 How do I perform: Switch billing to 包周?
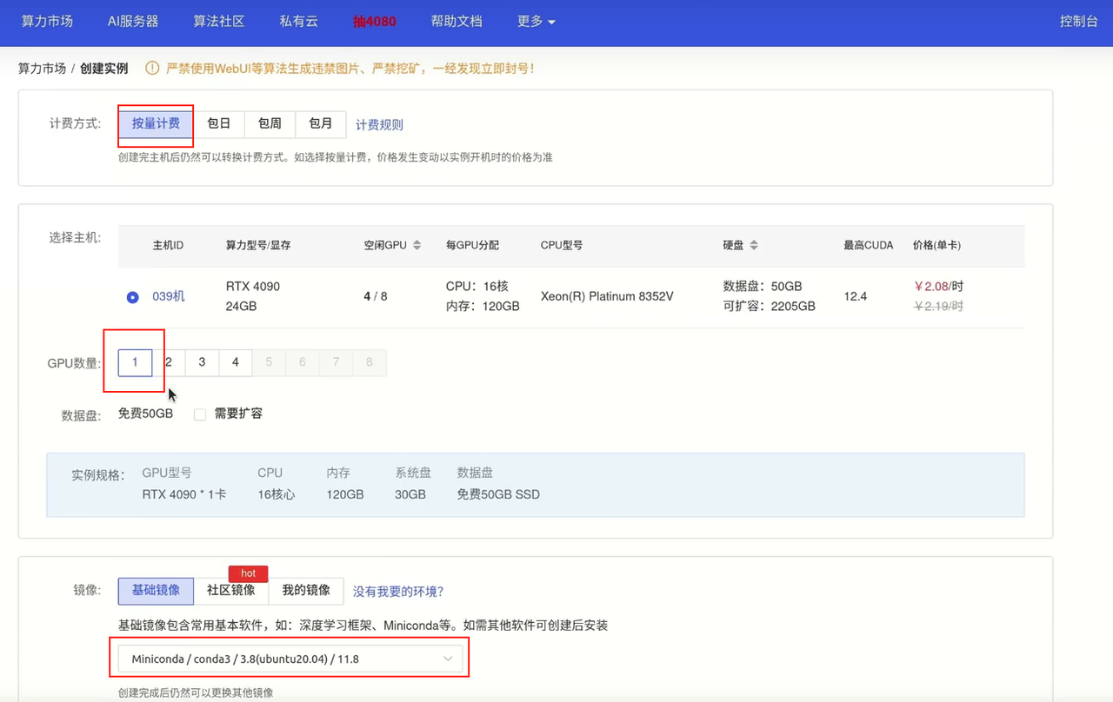click(x=270, y=124)
